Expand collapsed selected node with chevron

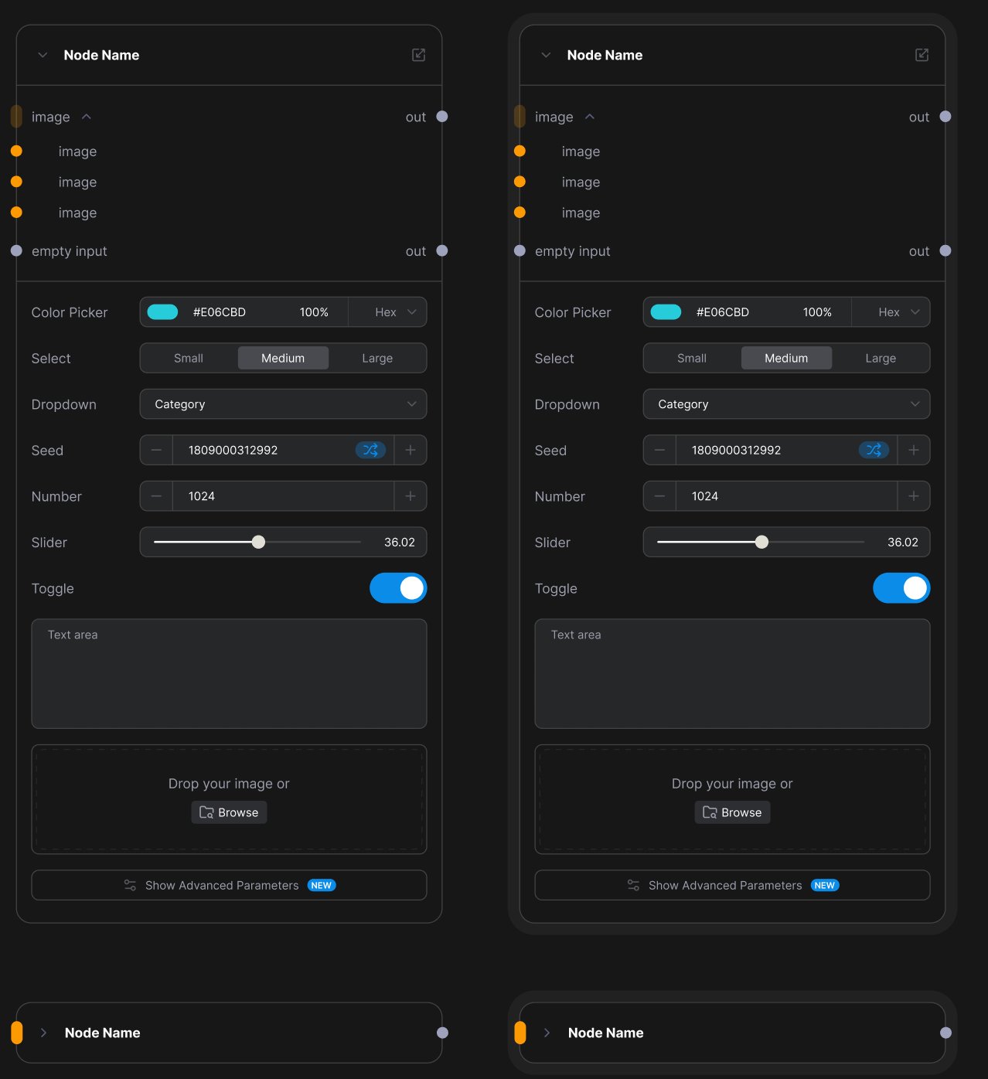[x=547, y=1033]
